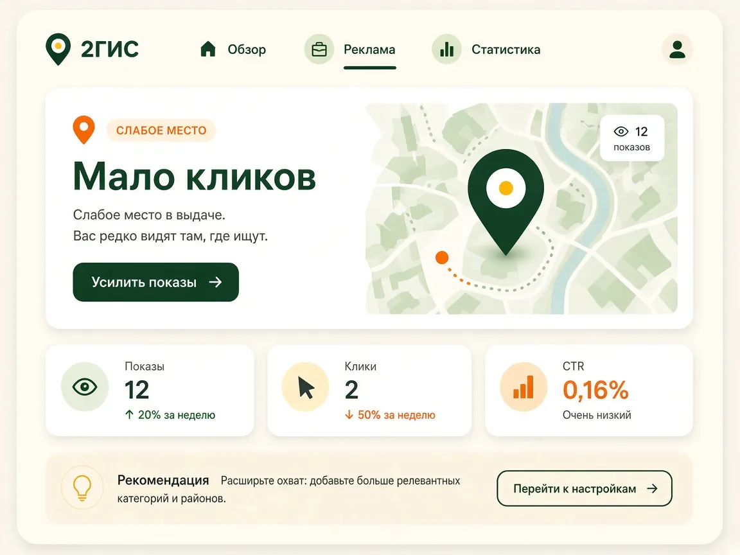Click the Расширьте охват recommendation text
This screenshot has width=740, height=555.
(x=289, y=489)
